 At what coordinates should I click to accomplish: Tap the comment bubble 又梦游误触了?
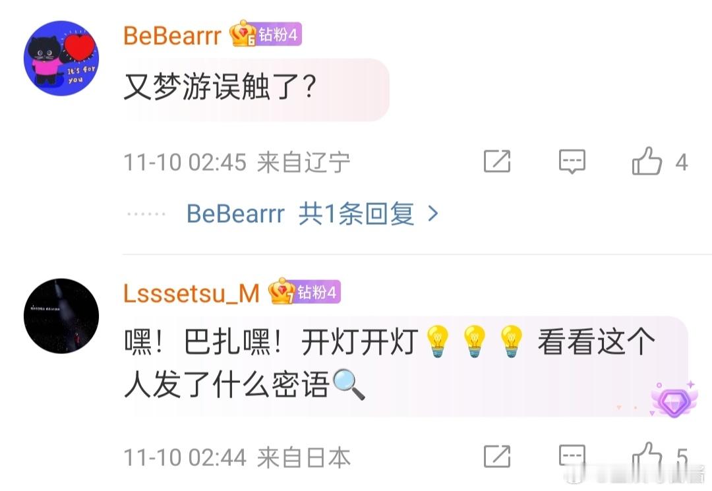pos(256,90)
